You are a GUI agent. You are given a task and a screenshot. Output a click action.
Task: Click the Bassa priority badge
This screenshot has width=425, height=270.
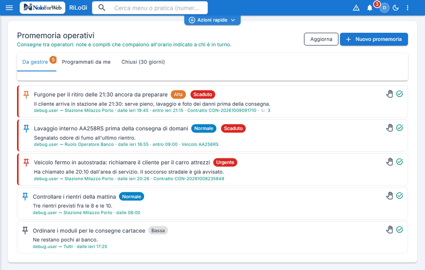click(x=158, y=231)
